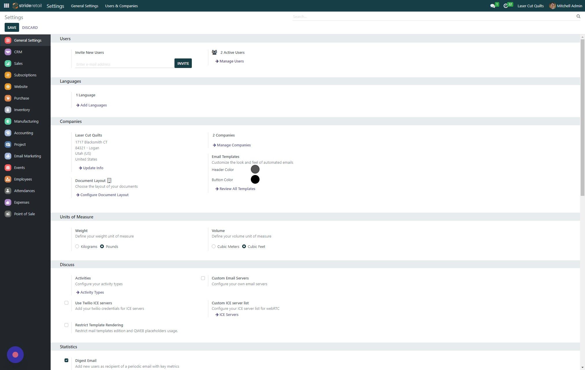Open the Inventory sidebar icon
The height and width of the screenshot is (370, 585).
pyautogui.click(x=8, y=110)
